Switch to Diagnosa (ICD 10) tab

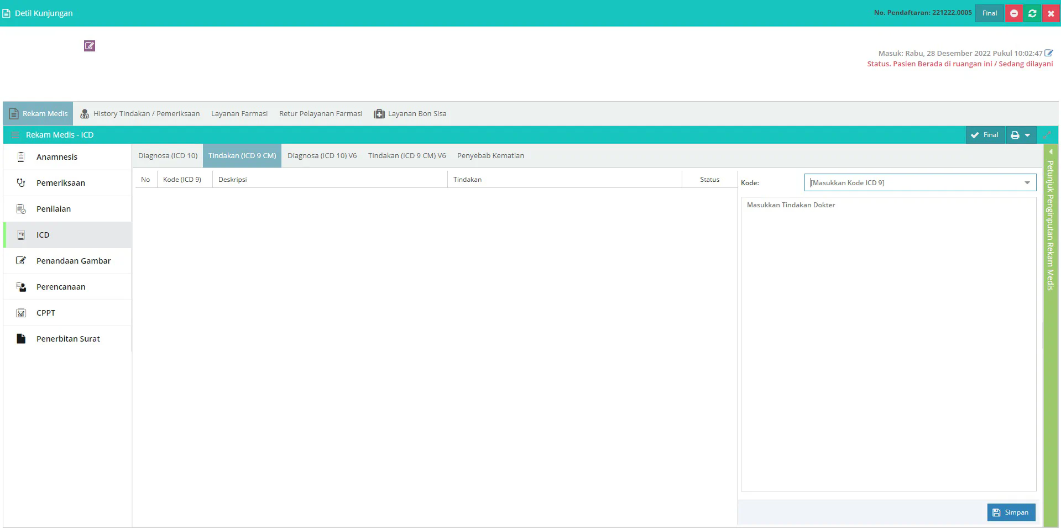(x=168, y=156)
